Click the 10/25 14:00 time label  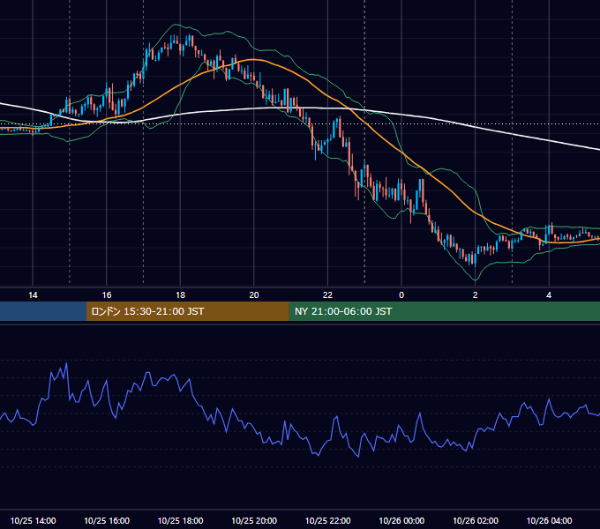point(33,520)
